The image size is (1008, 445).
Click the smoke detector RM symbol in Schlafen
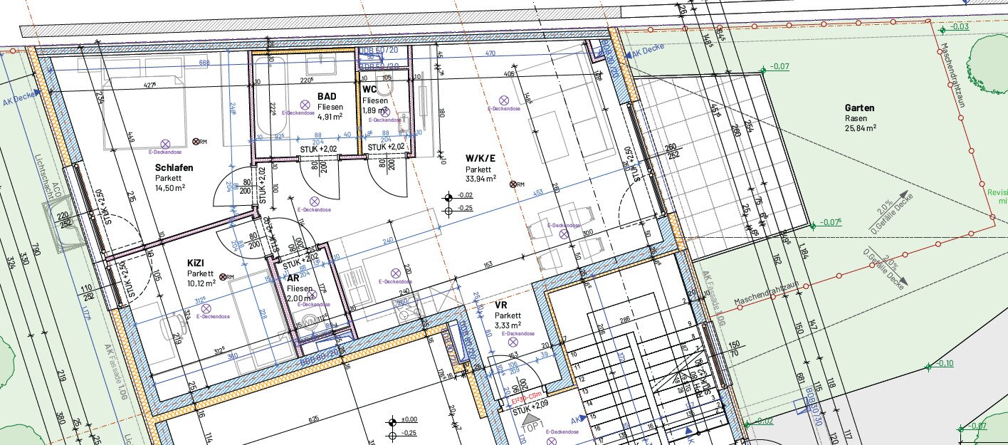[x=195, y=142]
